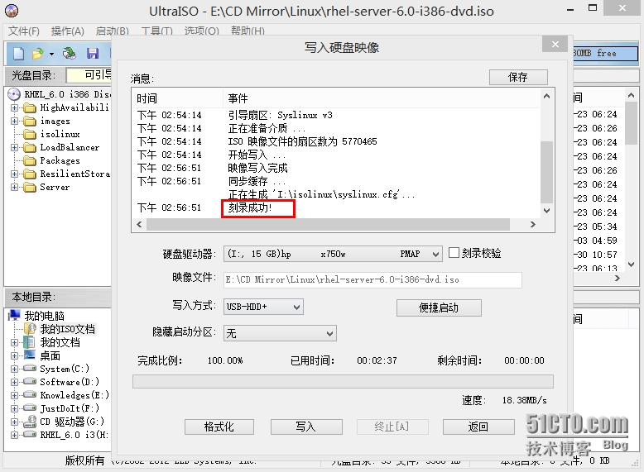Open the 帮助(H) menu
Viewport: 644px width, 472px height.
[248, 31]
